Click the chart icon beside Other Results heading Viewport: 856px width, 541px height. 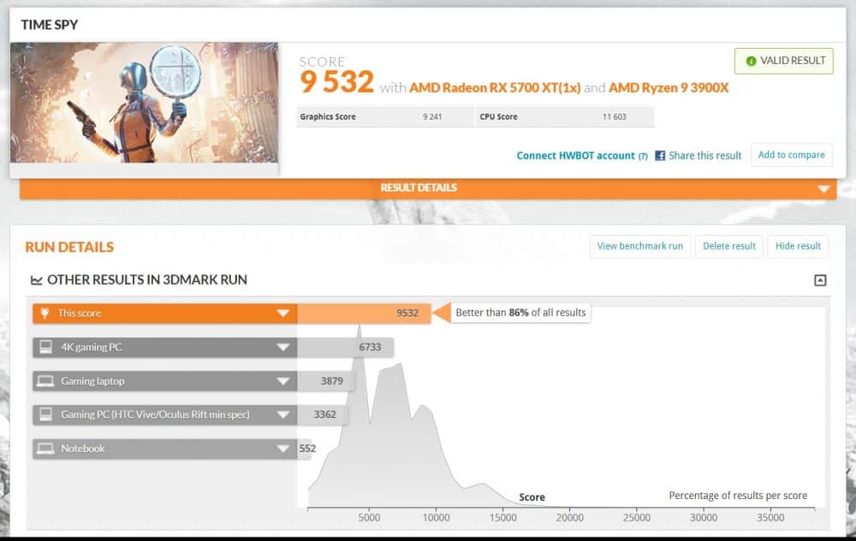click(37, 280)
